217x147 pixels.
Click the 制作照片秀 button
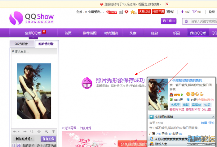[24, 139]
